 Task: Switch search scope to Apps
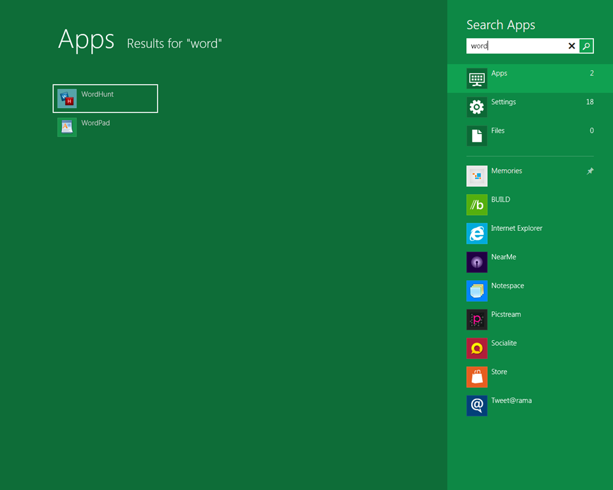click(x=530, y=78)
